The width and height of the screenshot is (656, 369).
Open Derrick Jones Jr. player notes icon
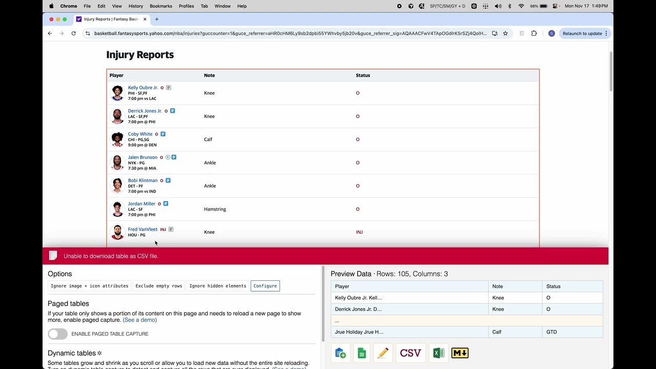pos(172,111)
